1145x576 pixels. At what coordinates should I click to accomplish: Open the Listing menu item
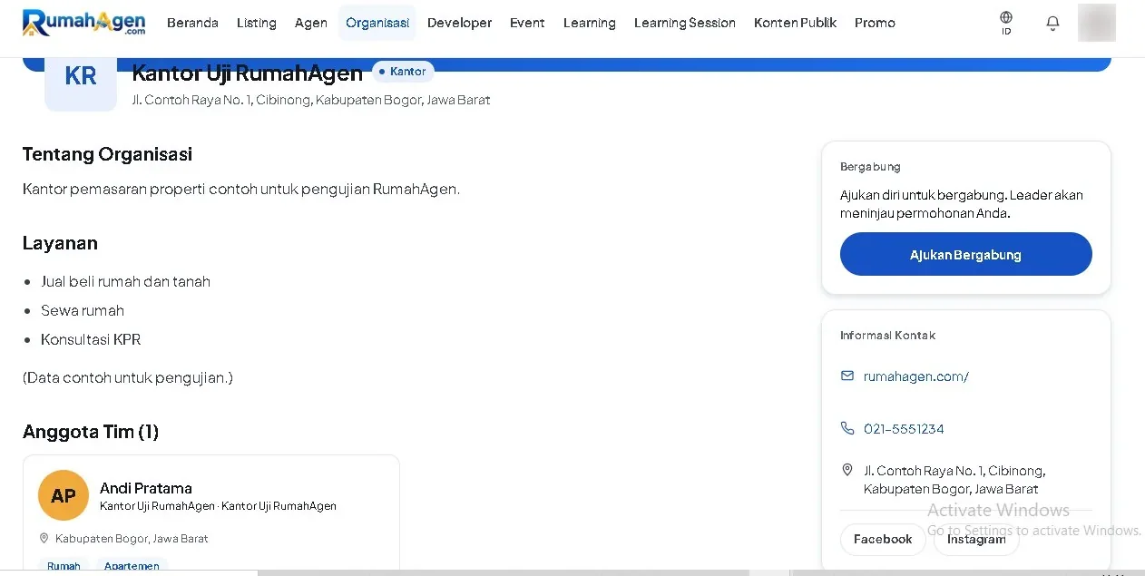(x=257, y=23)
